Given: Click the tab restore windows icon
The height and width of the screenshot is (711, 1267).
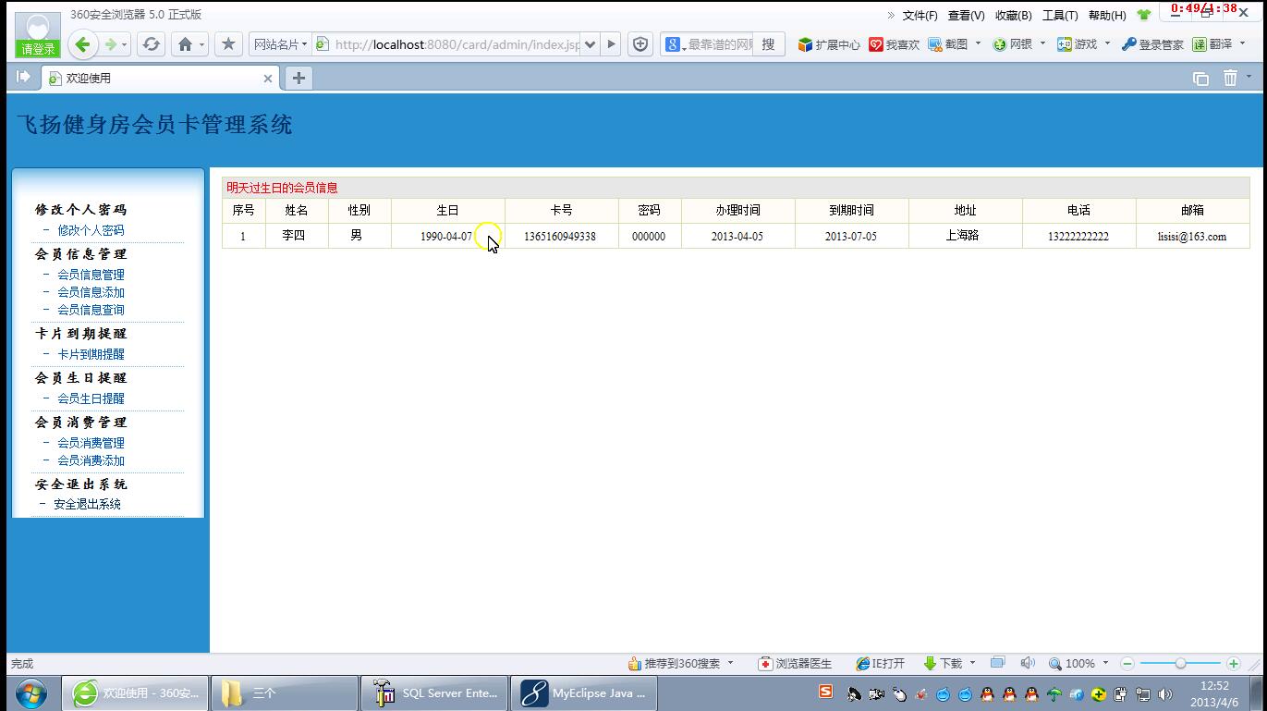Looking at the screenshot, I should click(1200, 79).
